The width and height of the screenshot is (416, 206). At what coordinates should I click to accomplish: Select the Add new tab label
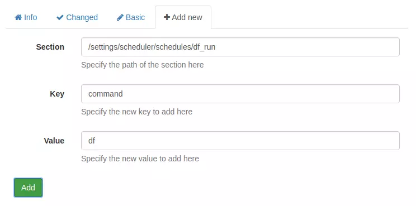click(x=183, y=17)
